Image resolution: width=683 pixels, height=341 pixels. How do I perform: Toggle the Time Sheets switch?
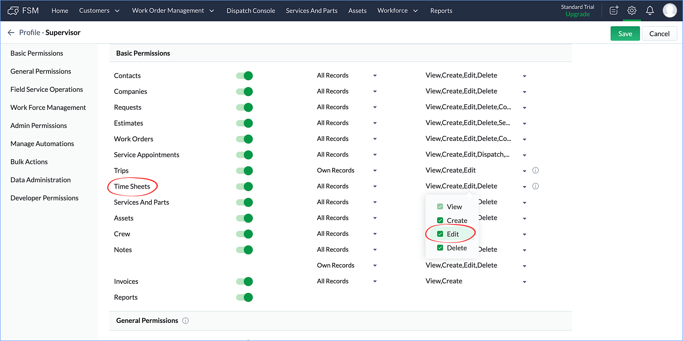(x=244, y=186)
